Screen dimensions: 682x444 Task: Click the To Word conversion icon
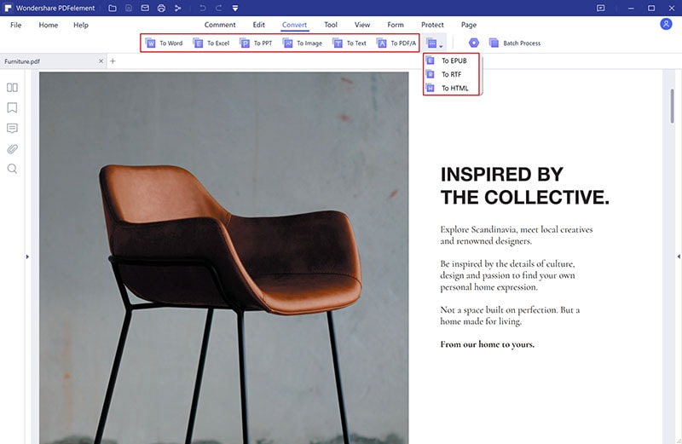(x=152, y=43)
